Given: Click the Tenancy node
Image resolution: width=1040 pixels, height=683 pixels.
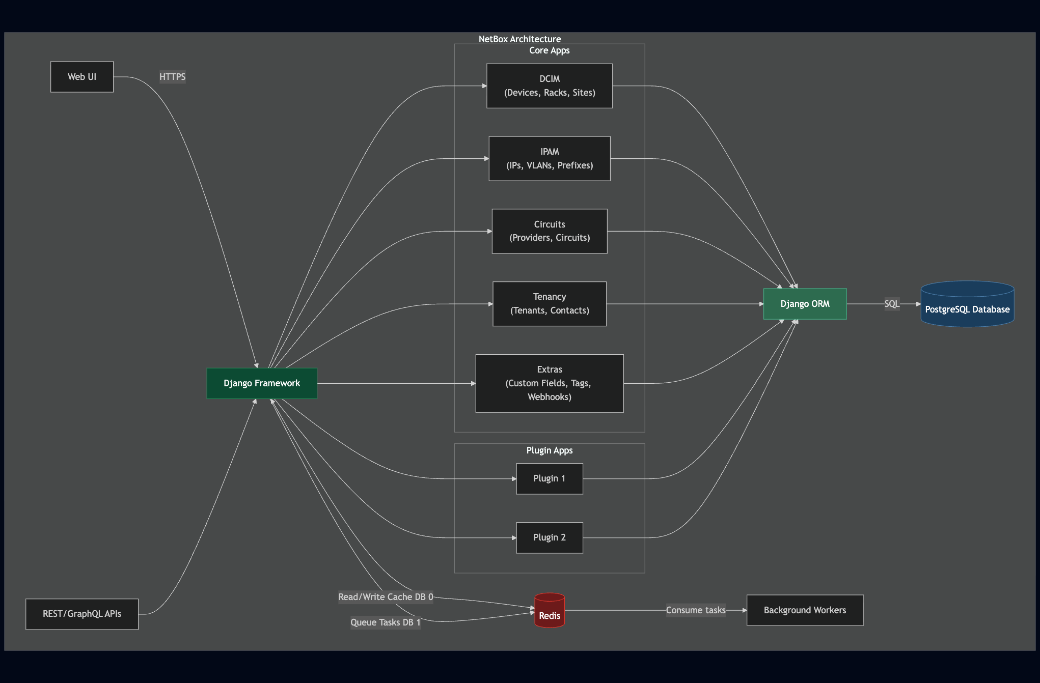Looking at the screenshot, I should (549, 304).
